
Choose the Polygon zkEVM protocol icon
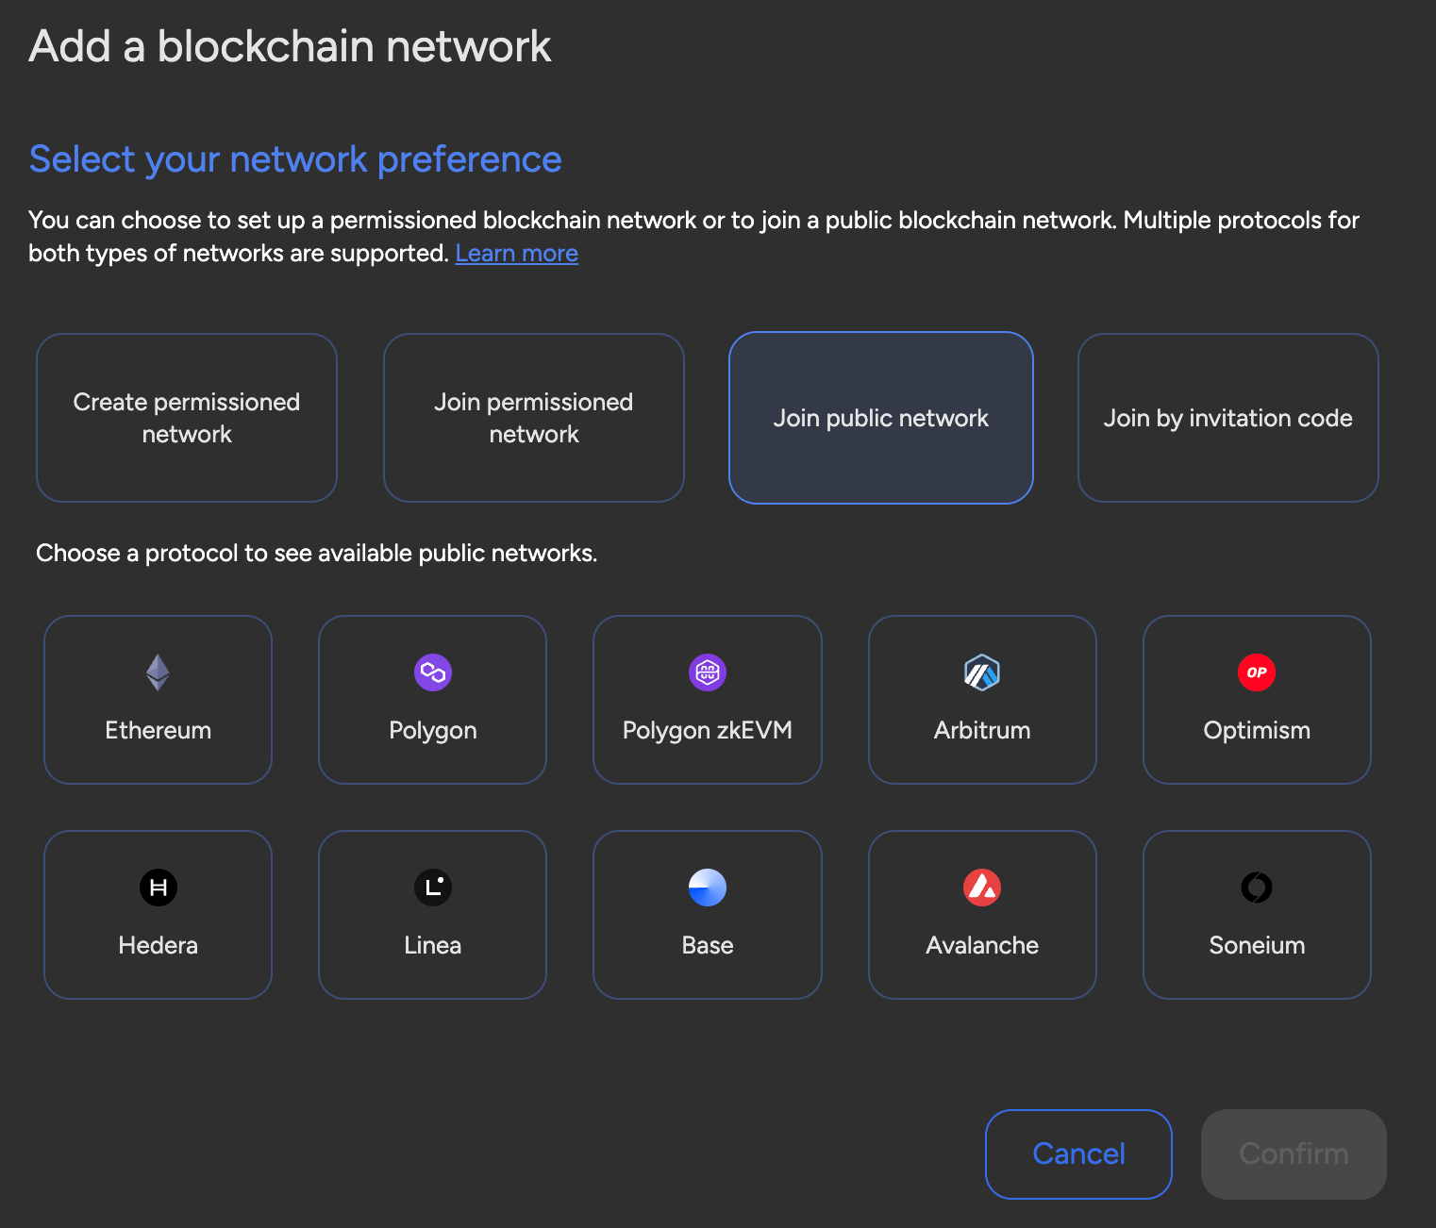[x=708, y=672]
